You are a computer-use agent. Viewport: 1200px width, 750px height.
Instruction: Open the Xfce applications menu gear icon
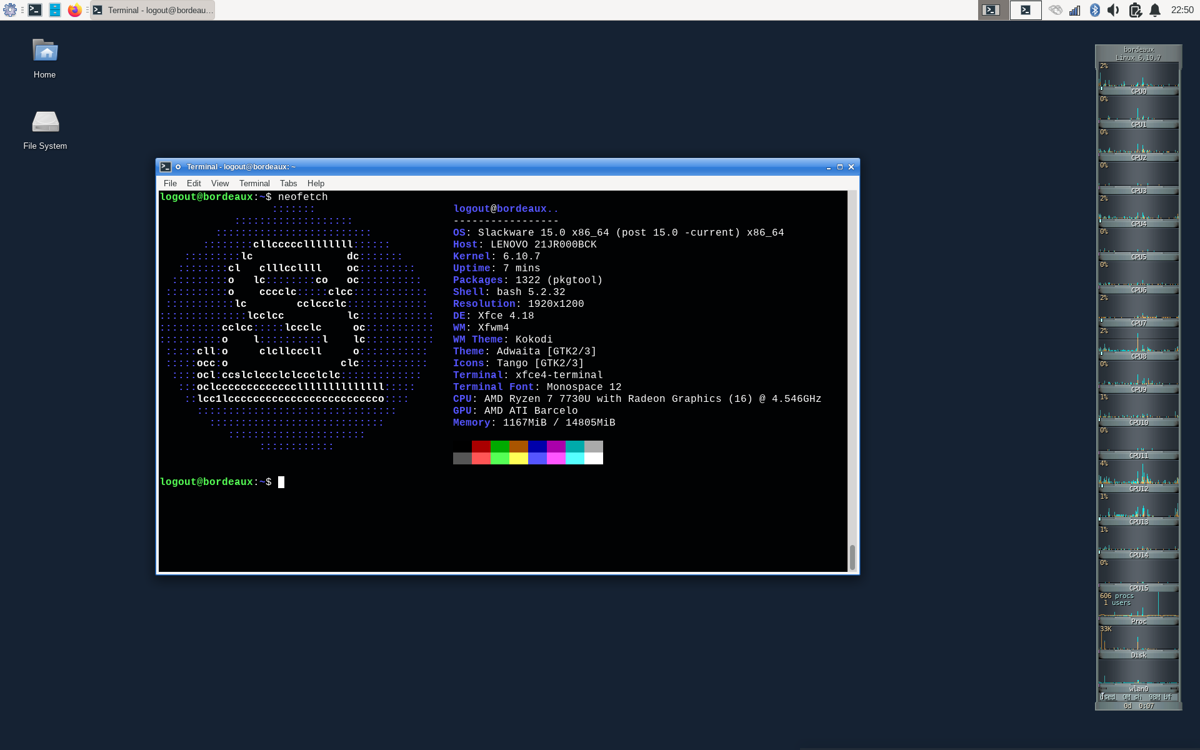(10, 10)
